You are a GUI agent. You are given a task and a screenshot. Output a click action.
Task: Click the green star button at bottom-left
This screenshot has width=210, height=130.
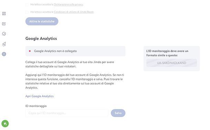[x=5, y=123]
